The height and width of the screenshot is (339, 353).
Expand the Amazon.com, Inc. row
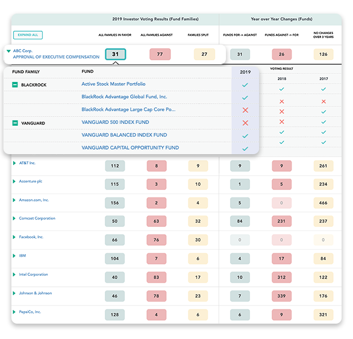pos(14,200)
